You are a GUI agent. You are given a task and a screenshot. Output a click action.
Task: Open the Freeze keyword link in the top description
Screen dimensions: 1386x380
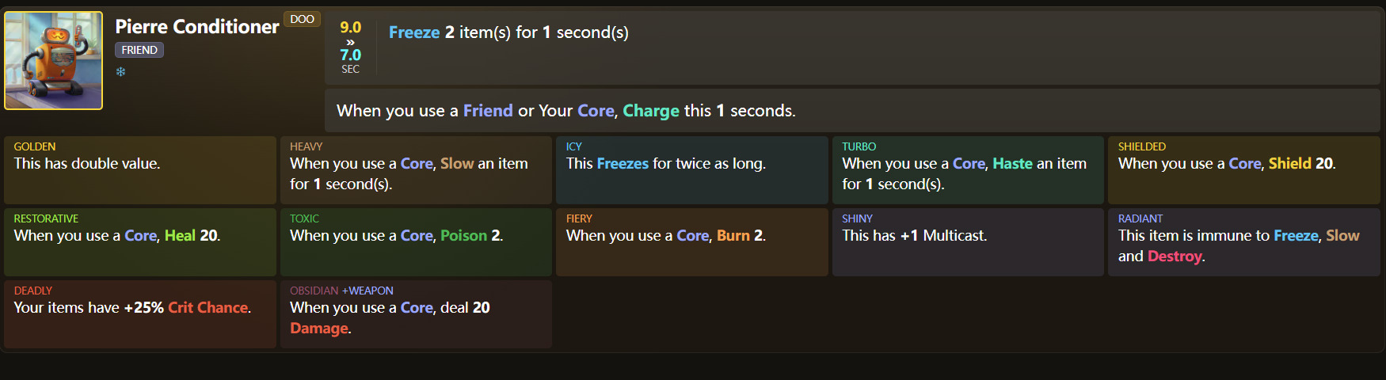pos(414,32)
